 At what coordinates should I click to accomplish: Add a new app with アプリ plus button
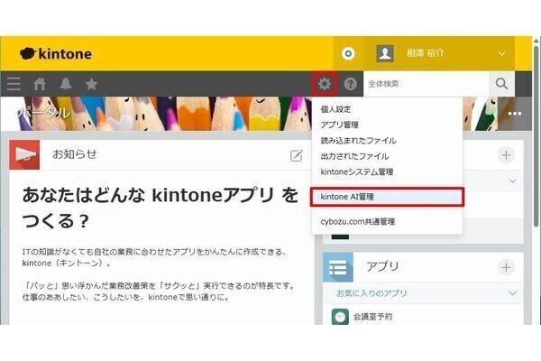(x=506, y=267)
